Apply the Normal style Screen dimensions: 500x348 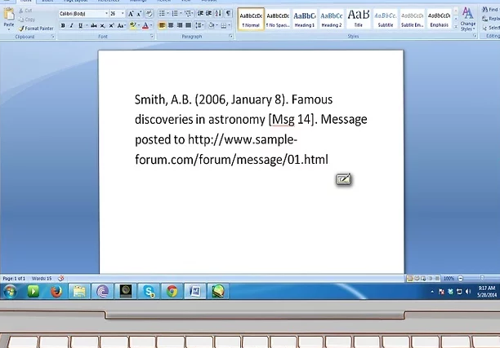(x=251, y=19)
